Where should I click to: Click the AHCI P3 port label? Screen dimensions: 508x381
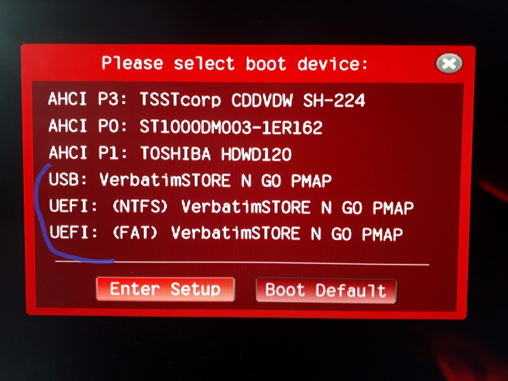pyautogui.click(x=87, y=99)
